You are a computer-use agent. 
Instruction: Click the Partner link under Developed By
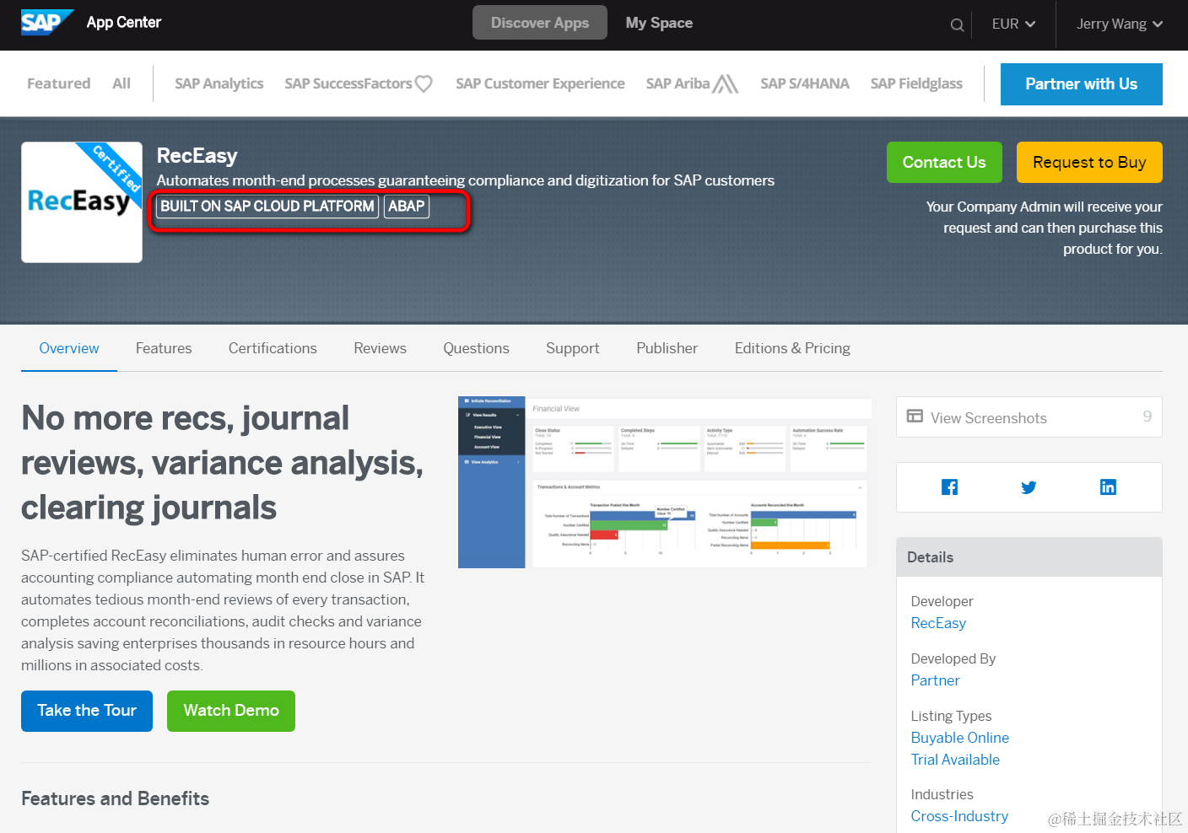click(935, 680)
